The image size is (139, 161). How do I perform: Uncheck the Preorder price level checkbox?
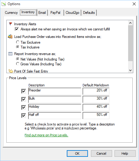(x=24, y=91)
